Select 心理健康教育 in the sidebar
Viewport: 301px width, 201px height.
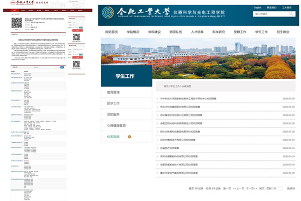click(116, 126)
